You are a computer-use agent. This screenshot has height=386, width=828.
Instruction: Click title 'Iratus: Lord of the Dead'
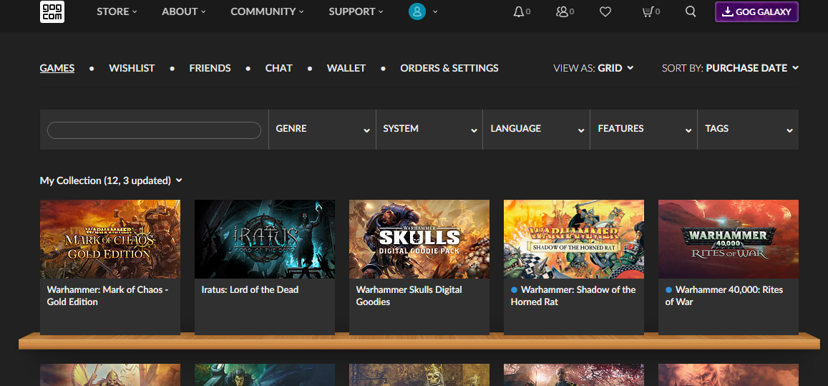[250, 290]
